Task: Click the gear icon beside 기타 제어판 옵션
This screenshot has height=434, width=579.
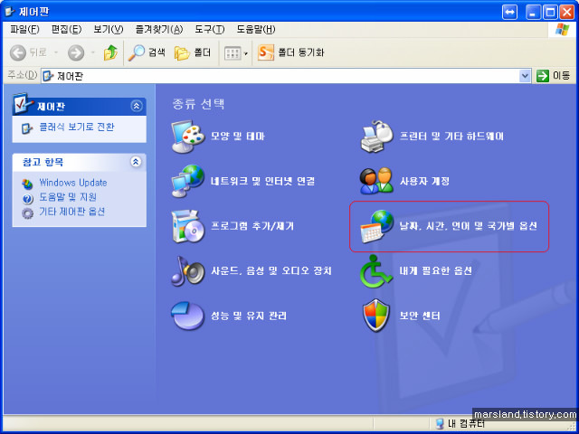Action: point(27,213)
